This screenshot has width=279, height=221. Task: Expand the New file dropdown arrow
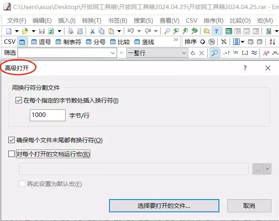coord(17,31)
